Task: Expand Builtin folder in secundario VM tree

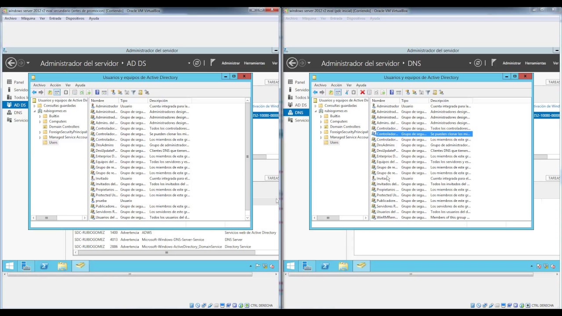Action: click(x=40, y=116)
